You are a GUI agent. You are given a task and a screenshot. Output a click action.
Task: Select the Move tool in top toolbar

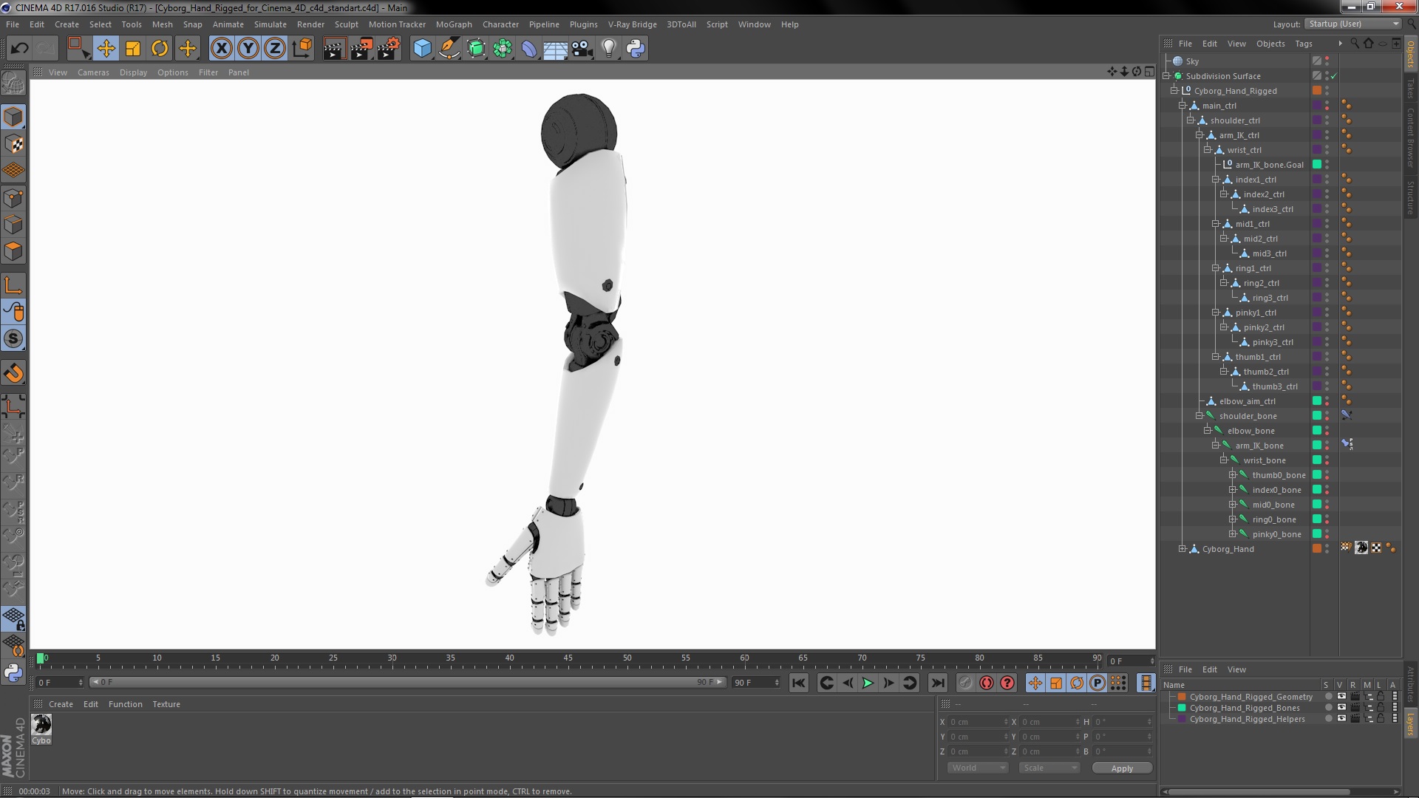(x=106, y=49)
